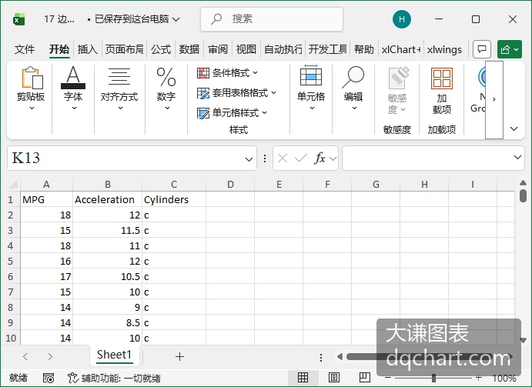Click the confirm entry checkmark icon
Image resolution: width=532 pixels, height=387 pixels.
300,158
